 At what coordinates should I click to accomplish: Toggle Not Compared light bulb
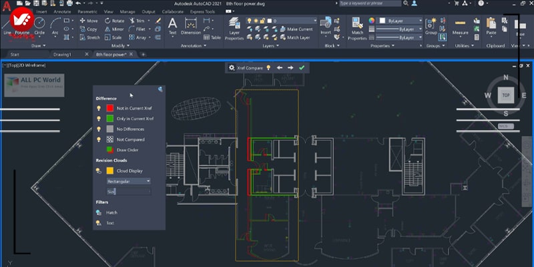[99, 140]
